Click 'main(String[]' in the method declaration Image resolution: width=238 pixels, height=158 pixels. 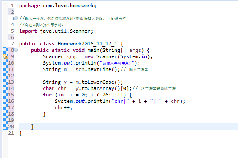[107, 50]
